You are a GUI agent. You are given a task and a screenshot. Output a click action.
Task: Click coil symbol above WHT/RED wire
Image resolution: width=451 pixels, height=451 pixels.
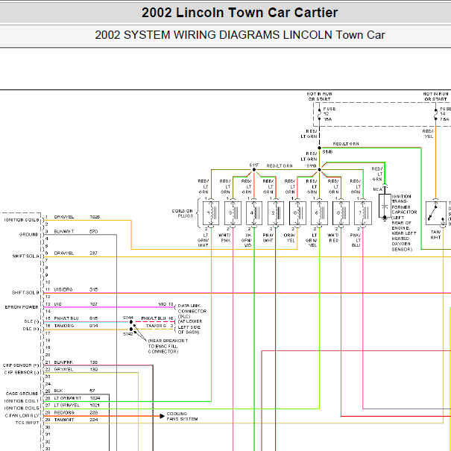tap(341, 213)
